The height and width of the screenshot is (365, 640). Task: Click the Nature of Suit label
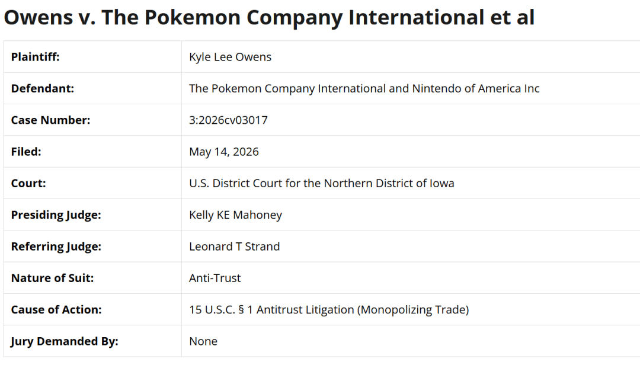pyautogui.click(x=52, y=278)
